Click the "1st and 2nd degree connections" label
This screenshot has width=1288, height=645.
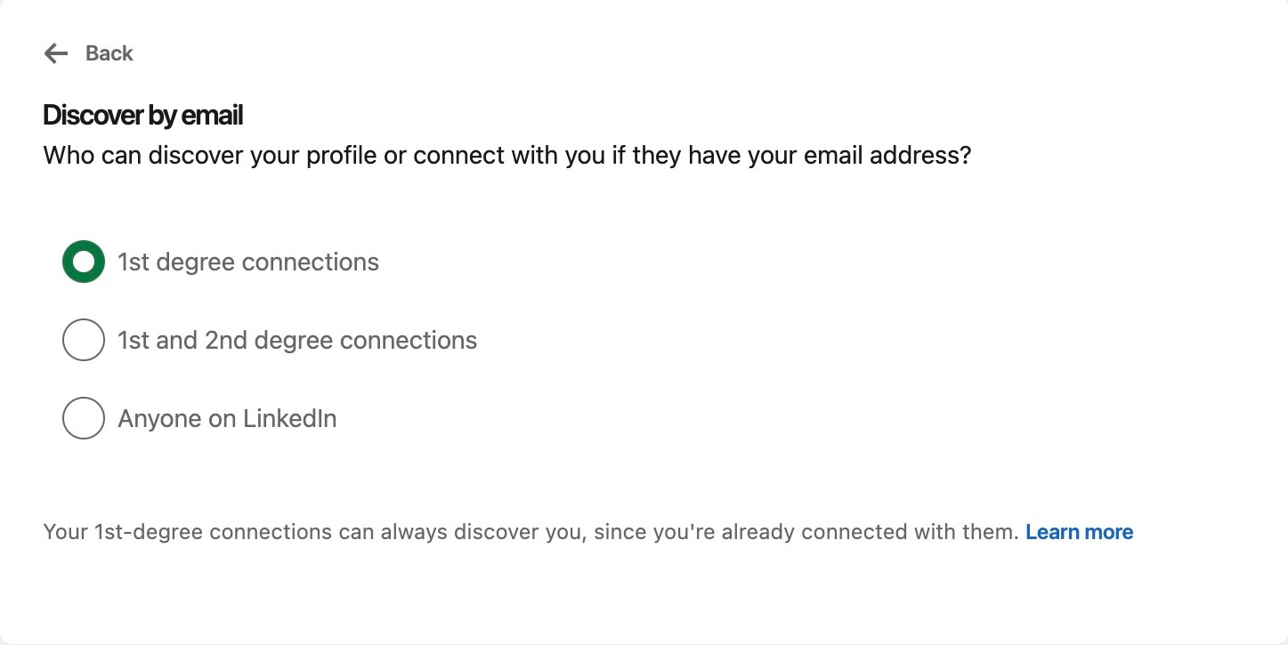297,340
